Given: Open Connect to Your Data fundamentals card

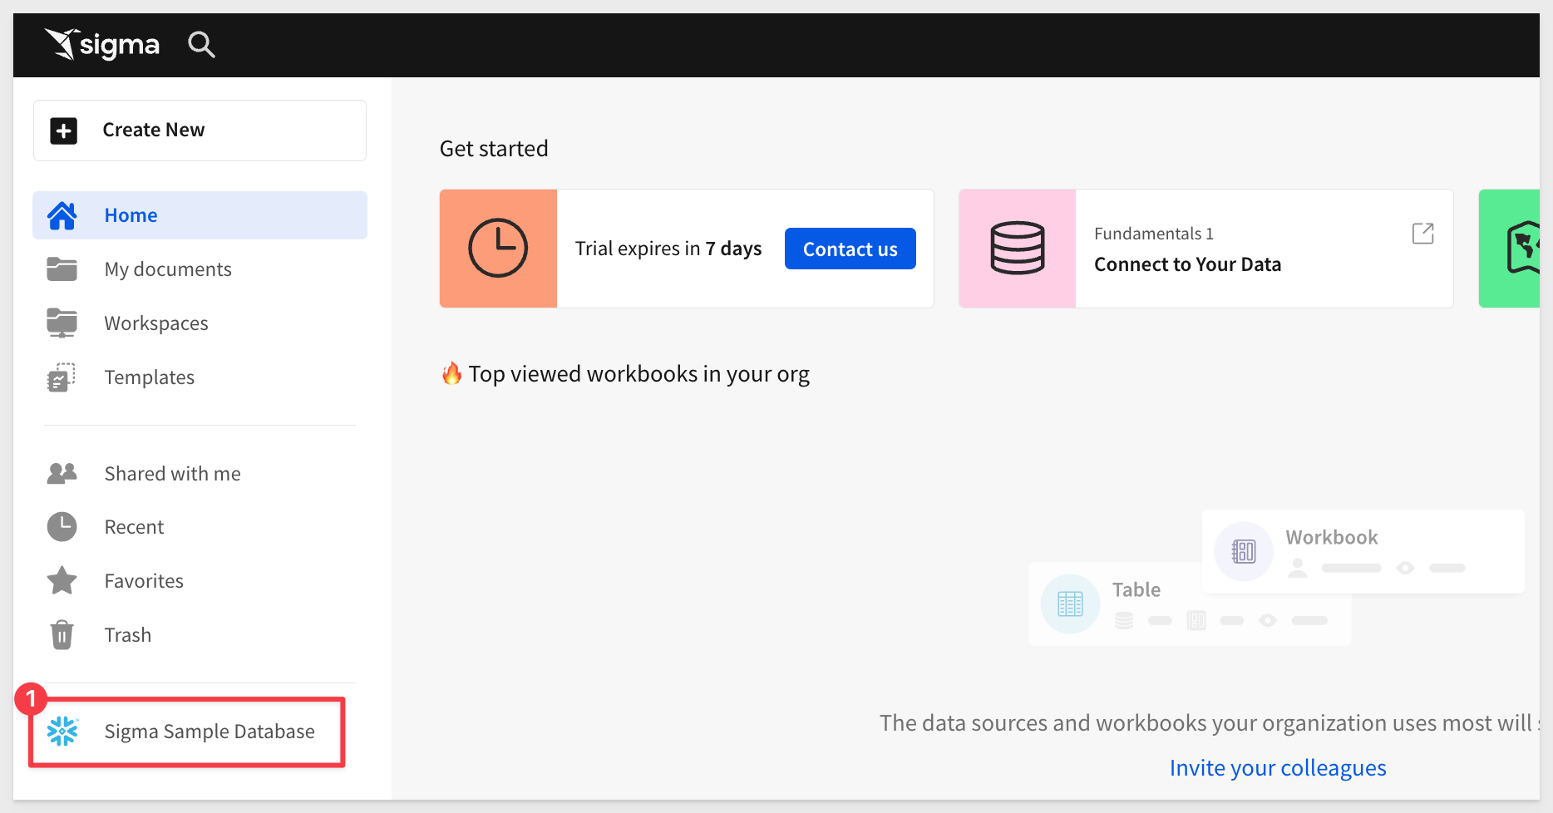Looking at the screenshot, I should click(1206, 249).
